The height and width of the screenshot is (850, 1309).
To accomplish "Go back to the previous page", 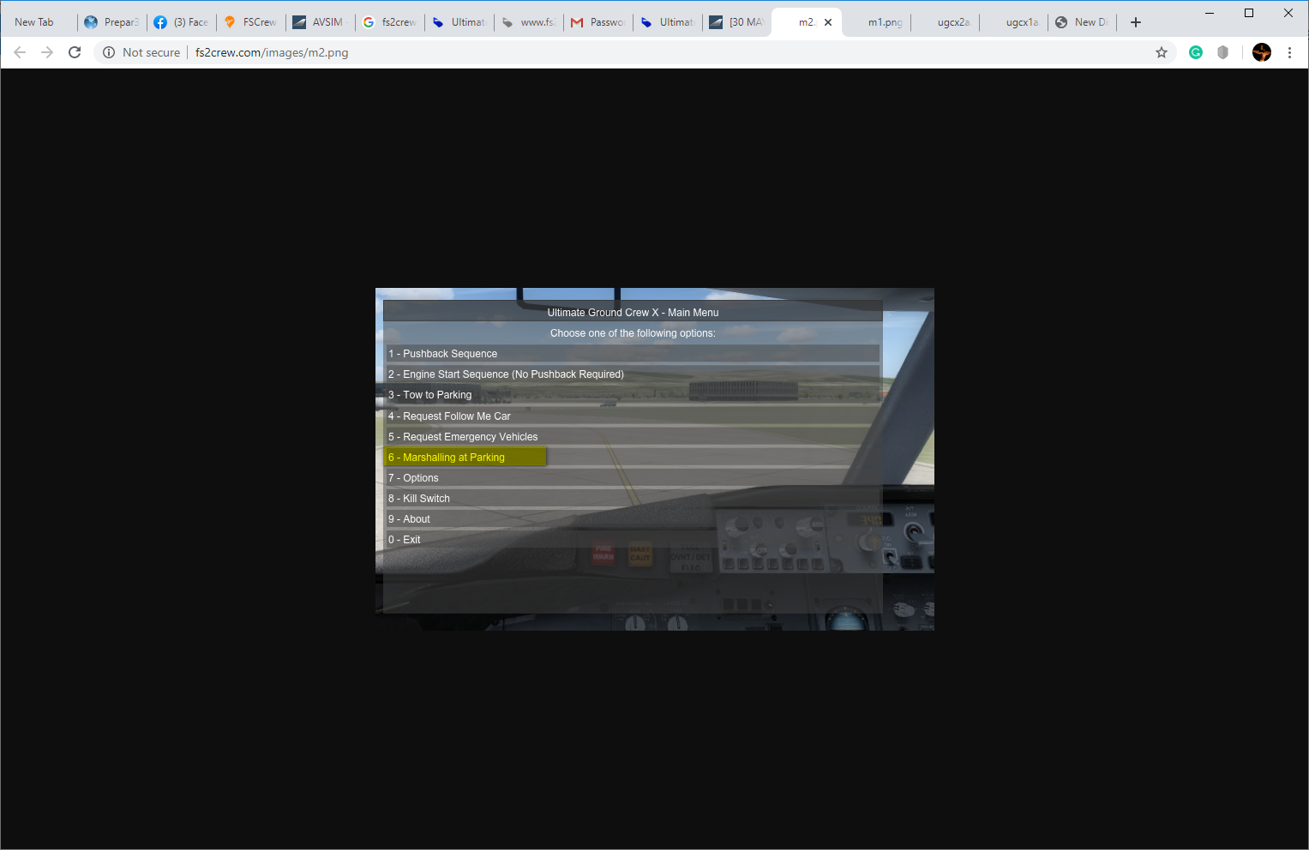I will coord(20,52).
